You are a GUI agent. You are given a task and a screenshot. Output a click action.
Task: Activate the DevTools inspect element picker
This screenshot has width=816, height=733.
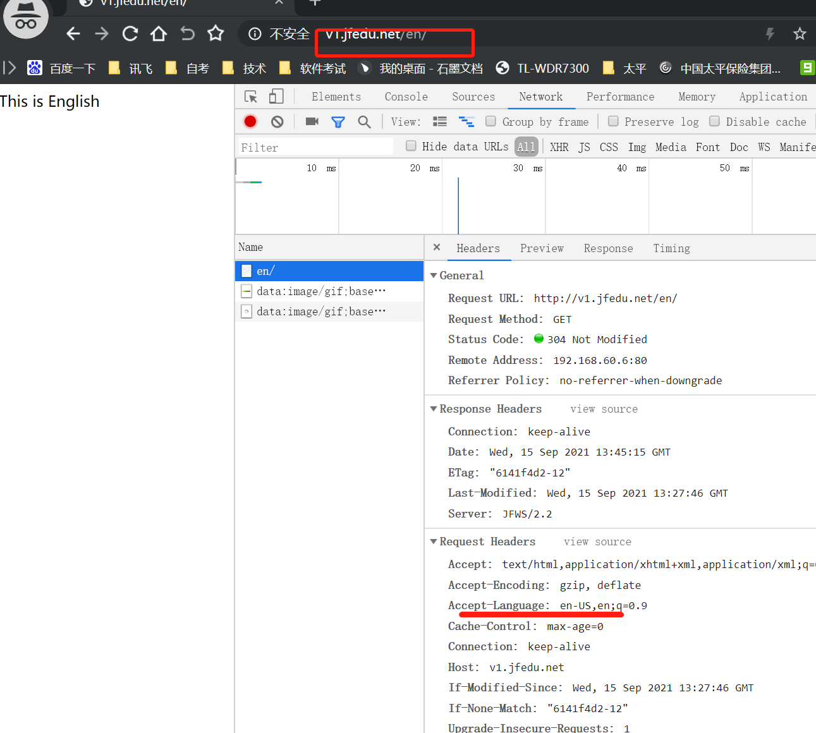click(x=251, y=97)
